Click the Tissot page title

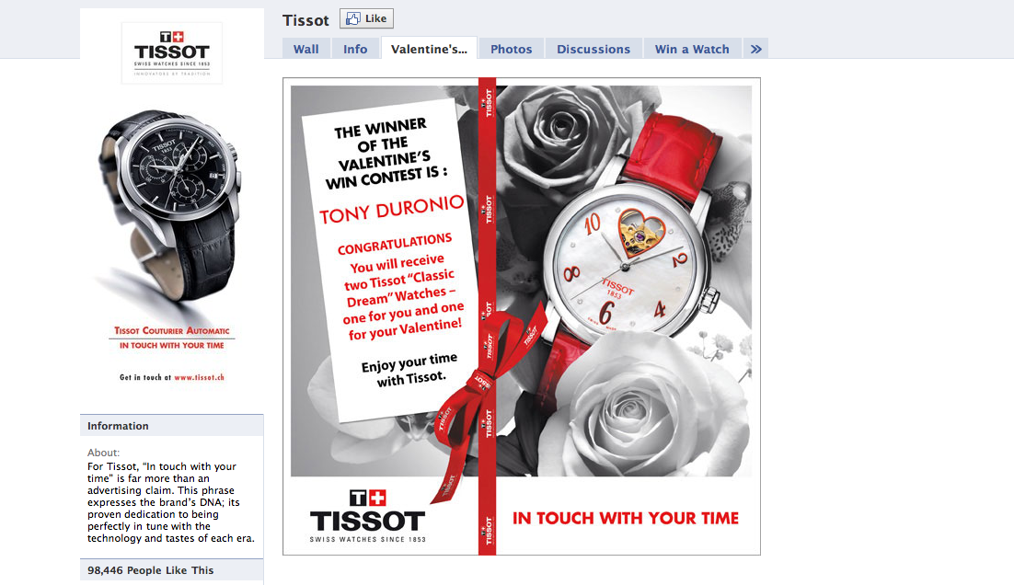coord(305,20)
